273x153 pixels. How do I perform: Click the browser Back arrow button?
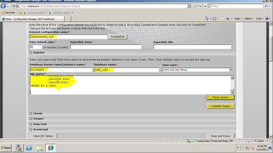click(3, 6)
